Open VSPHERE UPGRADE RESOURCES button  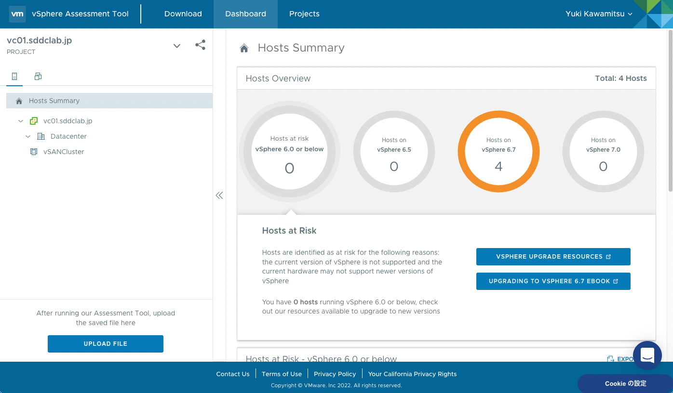[x=553, y=257]
